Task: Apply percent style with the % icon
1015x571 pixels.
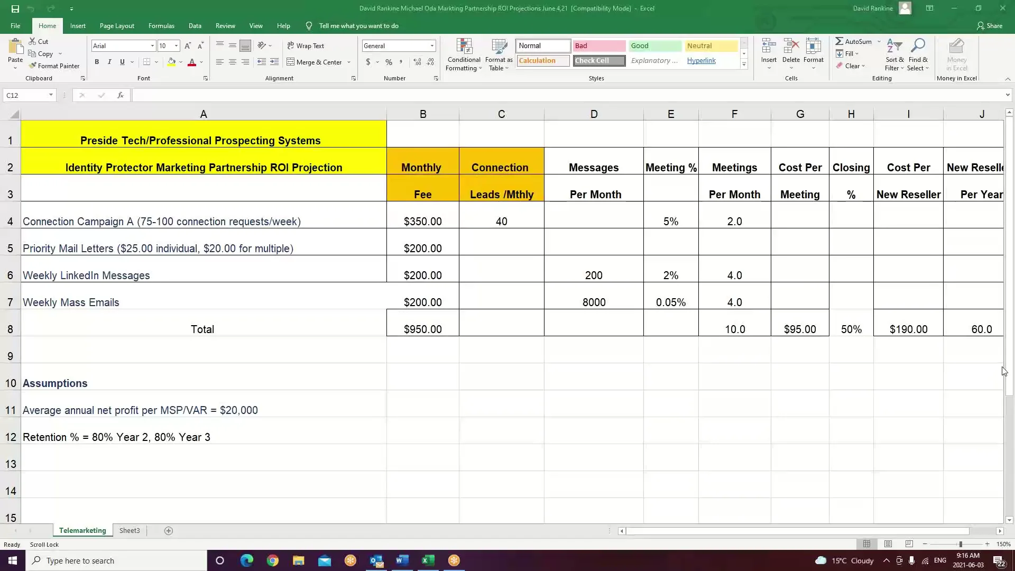Action: [x=389, y=62]
